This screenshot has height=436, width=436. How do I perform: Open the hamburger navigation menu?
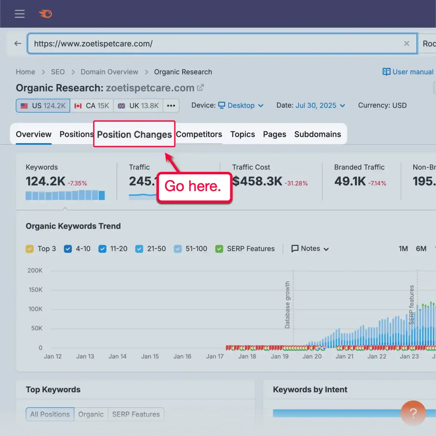tap(20, 14)
